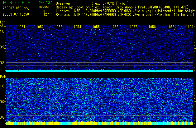
Task: Select the '2ch 0.3.0' version label
Action: (45, 3)
